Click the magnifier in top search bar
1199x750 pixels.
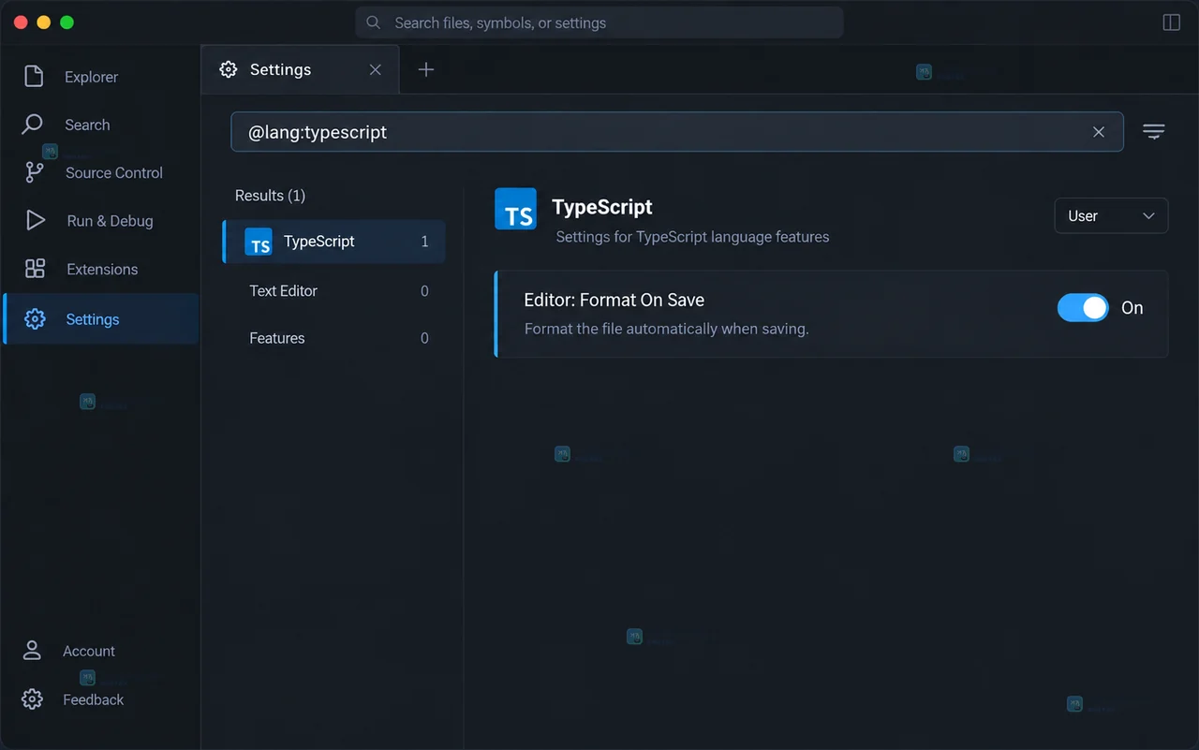click(373, 22)
